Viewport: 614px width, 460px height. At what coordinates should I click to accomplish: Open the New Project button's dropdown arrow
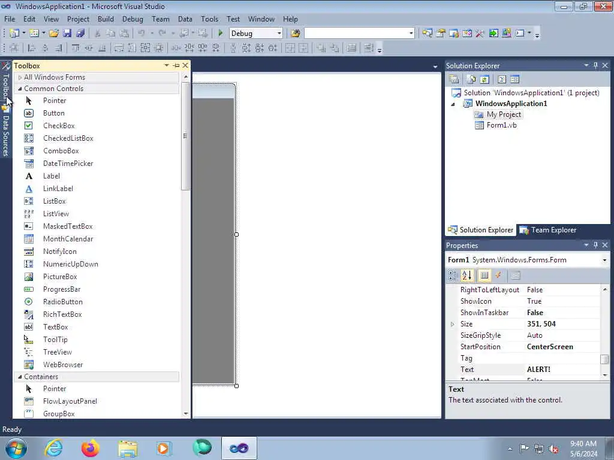coord(24,34)
